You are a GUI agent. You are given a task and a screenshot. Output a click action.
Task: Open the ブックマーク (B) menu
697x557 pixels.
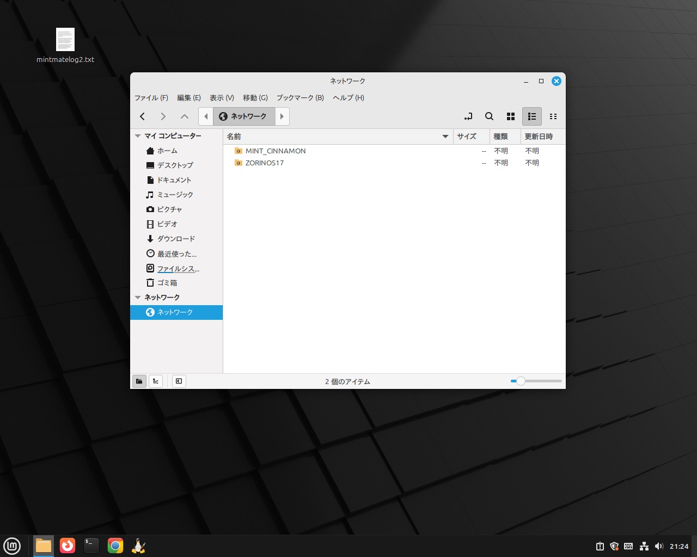[299, 98]
